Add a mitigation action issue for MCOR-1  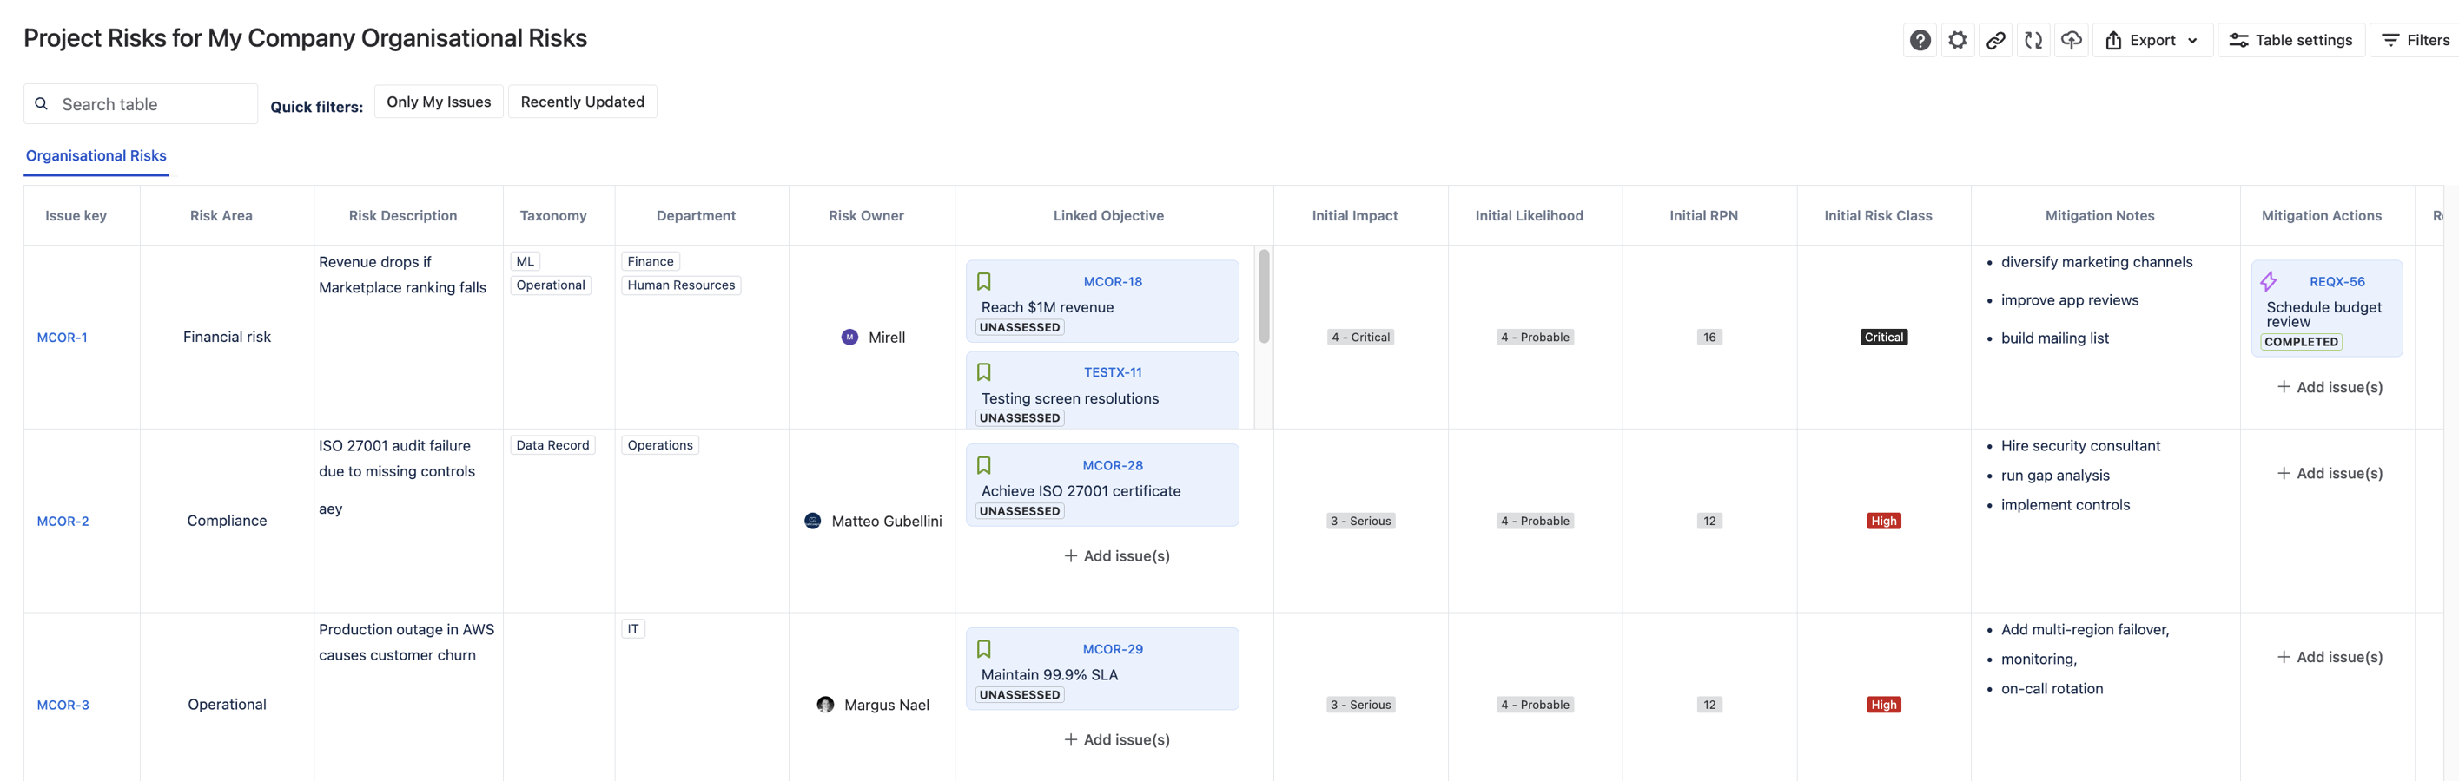point(2330,387)
